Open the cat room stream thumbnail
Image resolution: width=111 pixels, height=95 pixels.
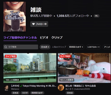pos(84,68)
